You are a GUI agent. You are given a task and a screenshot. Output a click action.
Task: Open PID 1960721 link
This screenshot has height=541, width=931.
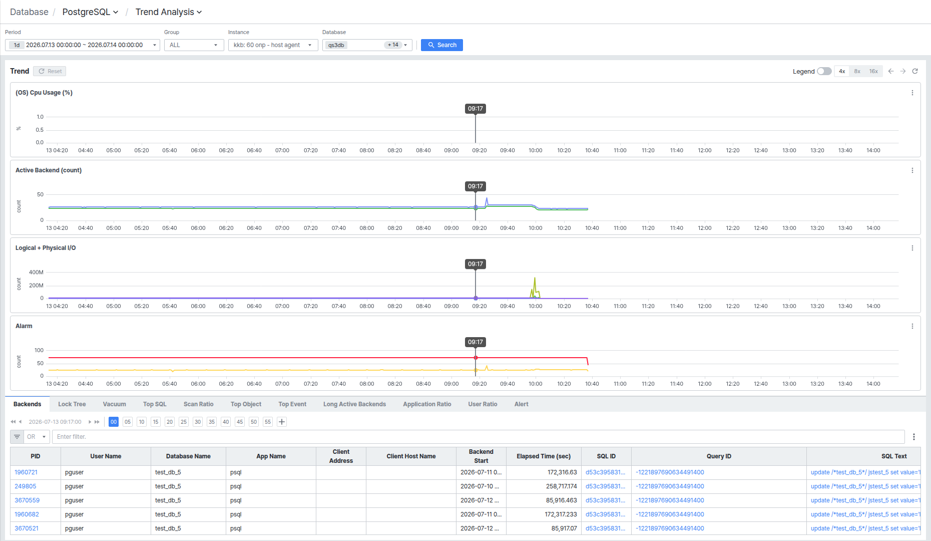click(x=26, y=472)
